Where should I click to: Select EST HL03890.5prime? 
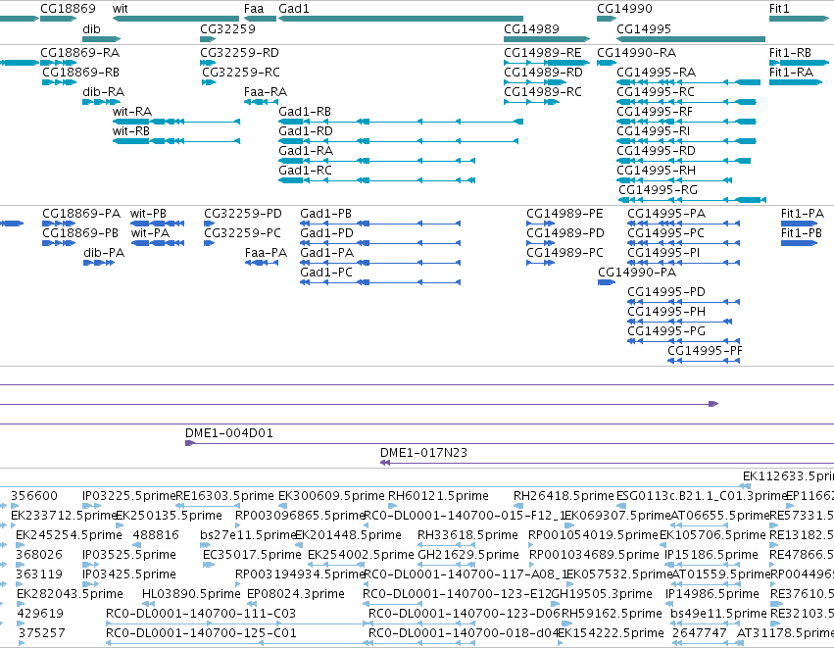coord(148,603)
